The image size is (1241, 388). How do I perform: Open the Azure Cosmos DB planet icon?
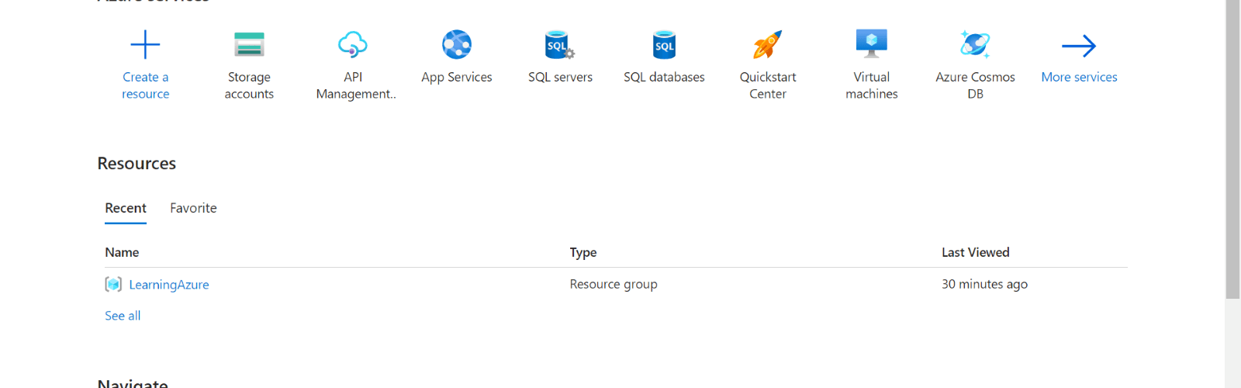pos(975,45)
